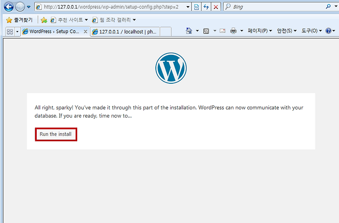The width and height of the screenshot is (339, 223).
Task: Expand the Home button dropdown arrow
Action: 197,31
